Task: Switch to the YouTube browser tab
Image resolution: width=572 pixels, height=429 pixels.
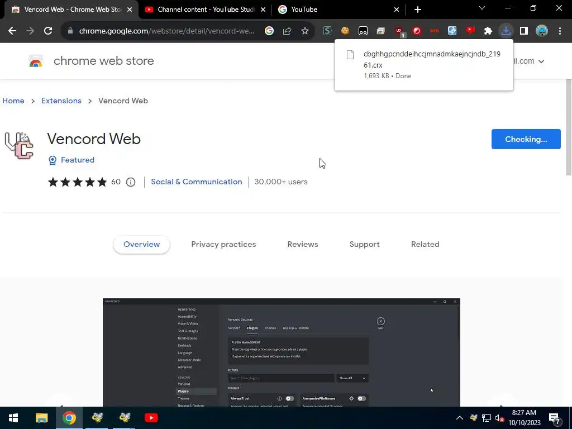Action: [x=339, y=9]
